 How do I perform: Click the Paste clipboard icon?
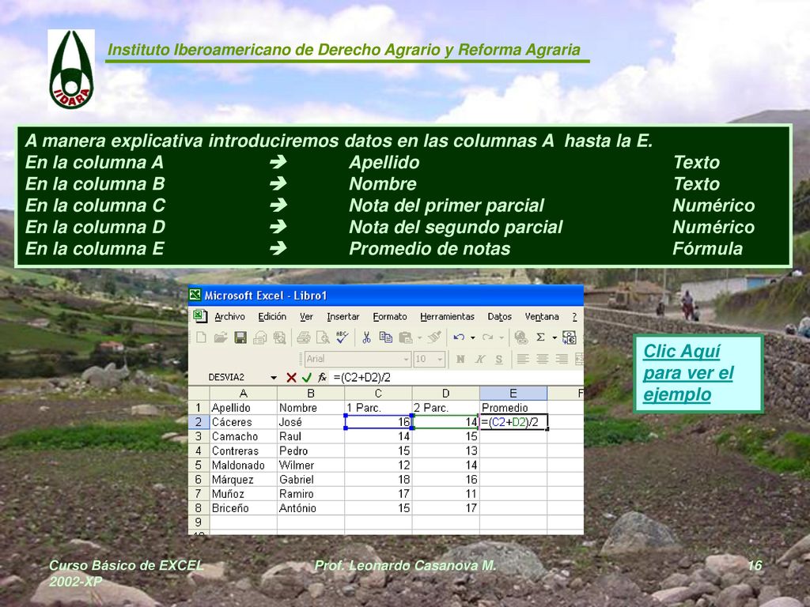click(x=406, y=337)
